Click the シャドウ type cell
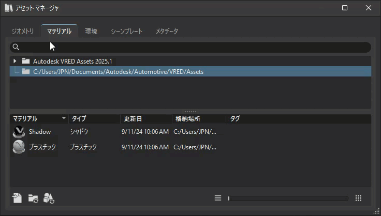The image size is (381, 216). pos(79,132)
